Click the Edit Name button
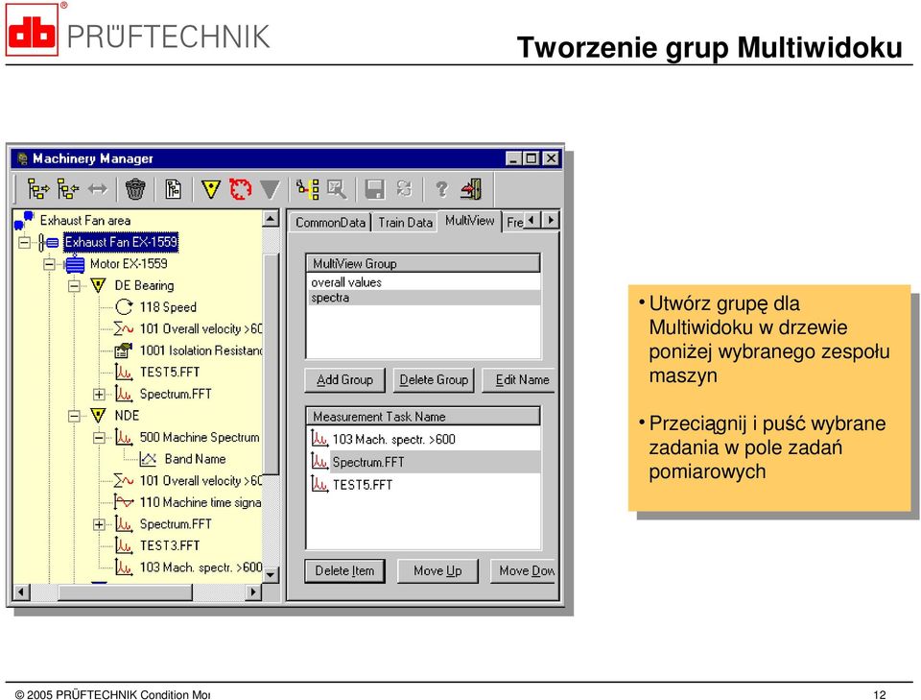 point(519,379)
